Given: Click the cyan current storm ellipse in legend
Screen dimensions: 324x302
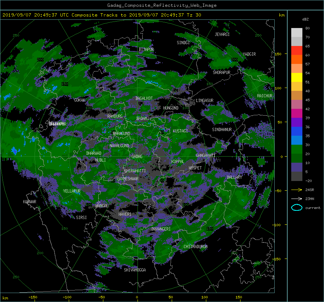Looking at the screenshot, I should (297, 208).
